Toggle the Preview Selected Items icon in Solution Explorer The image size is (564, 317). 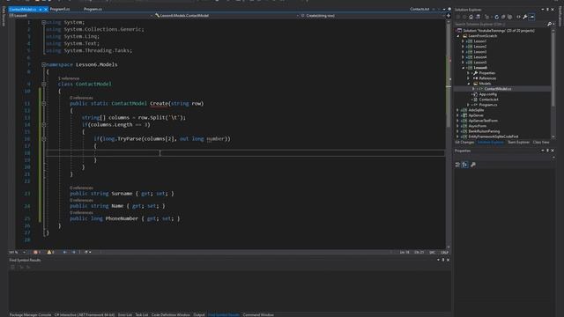(532, 17)
